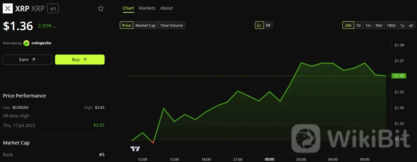
Task: Switch to line chart view icon
Action: tap(259, 25)
